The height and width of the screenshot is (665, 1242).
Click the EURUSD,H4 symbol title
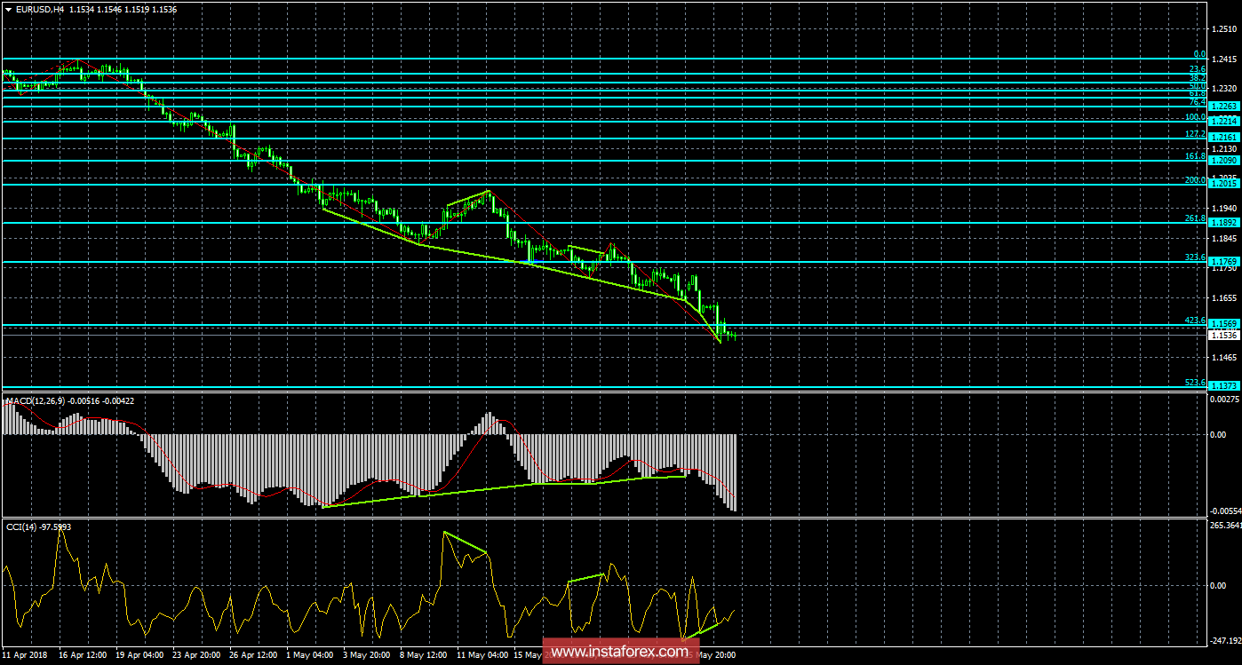(x=41, y=9)
